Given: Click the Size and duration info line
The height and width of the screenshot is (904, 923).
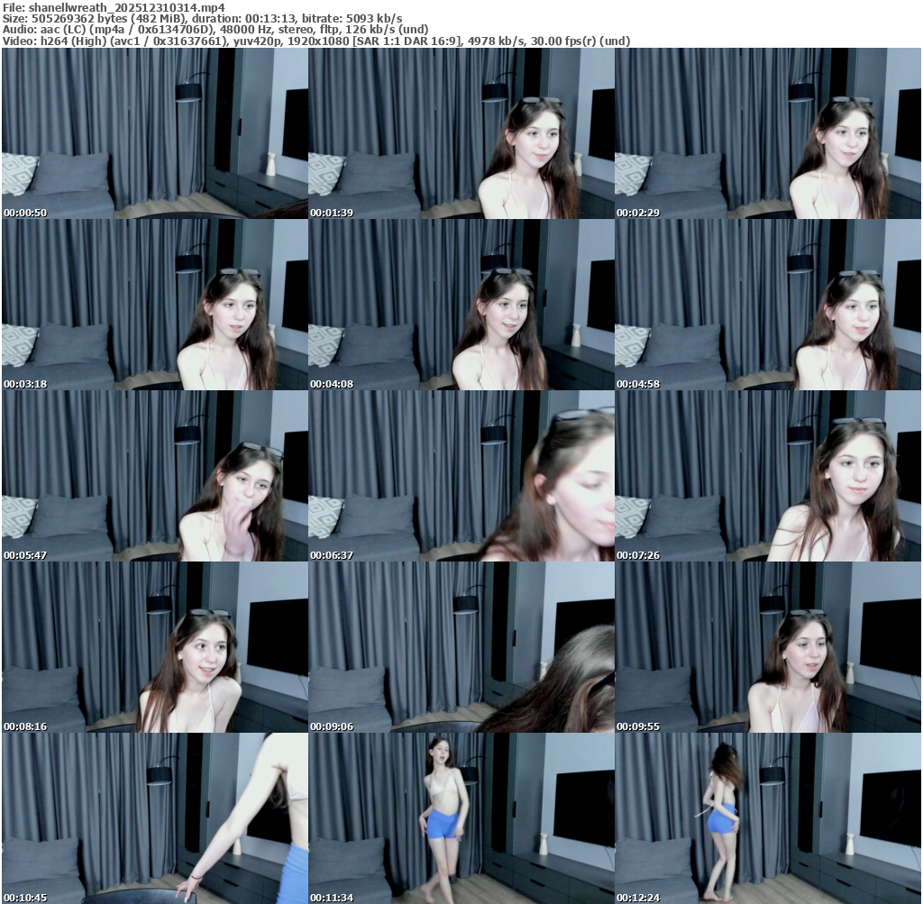Looking at the screenshot, I should coord(203,18).
